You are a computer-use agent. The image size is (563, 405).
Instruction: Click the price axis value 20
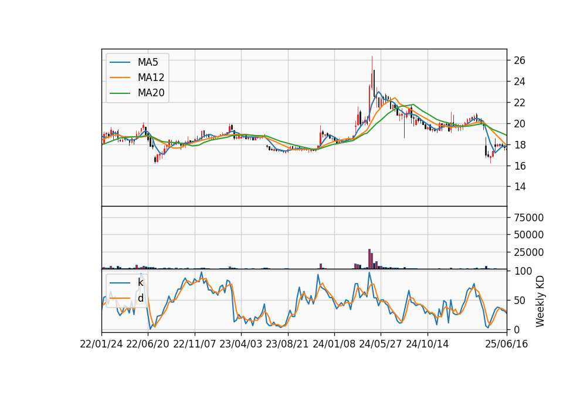pyautogui.click(x=520, y=124)
